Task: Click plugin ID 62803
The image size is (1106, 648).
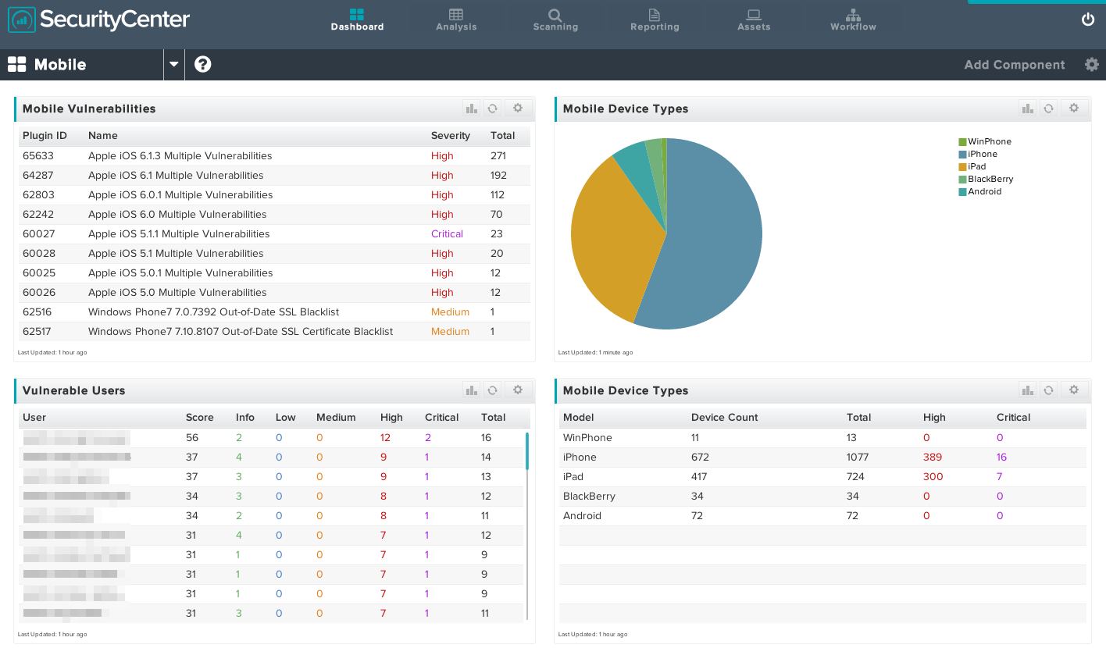Action: click(38, 195)
